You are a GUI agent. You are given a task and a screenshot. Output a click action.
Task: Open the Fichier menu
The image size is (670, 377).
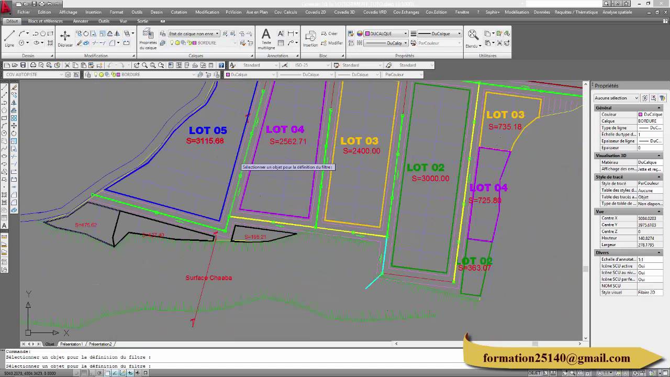coord(24,12)
